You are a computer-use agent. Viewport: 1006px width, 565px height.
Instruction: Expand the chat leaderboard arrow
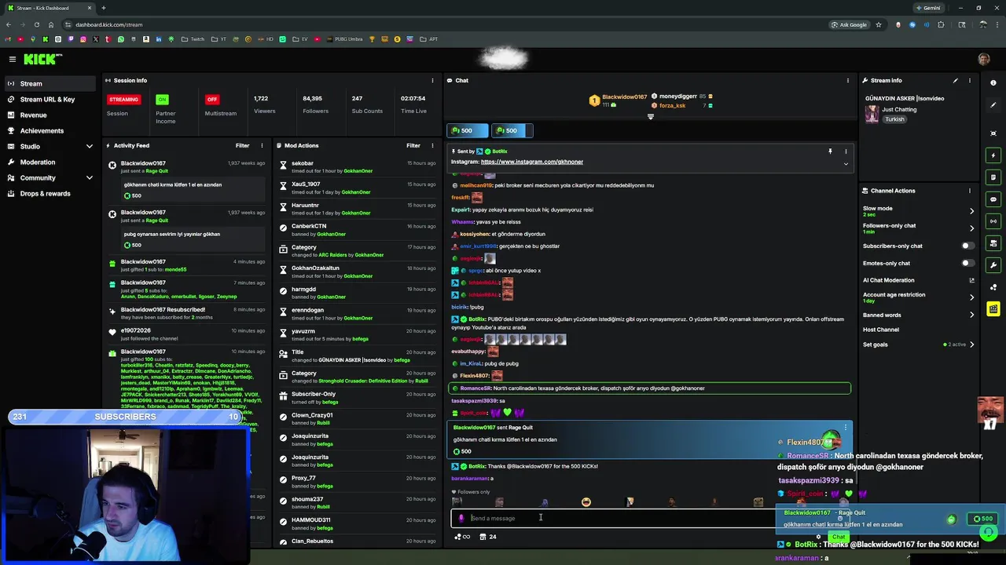[650, 117]
